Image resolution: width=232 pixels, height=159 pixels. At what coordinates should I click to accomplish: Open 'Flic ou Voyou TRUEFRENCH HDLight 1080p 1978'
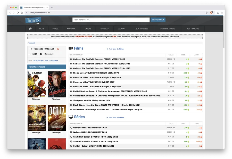pyautogui.click(x=96, y=73)
